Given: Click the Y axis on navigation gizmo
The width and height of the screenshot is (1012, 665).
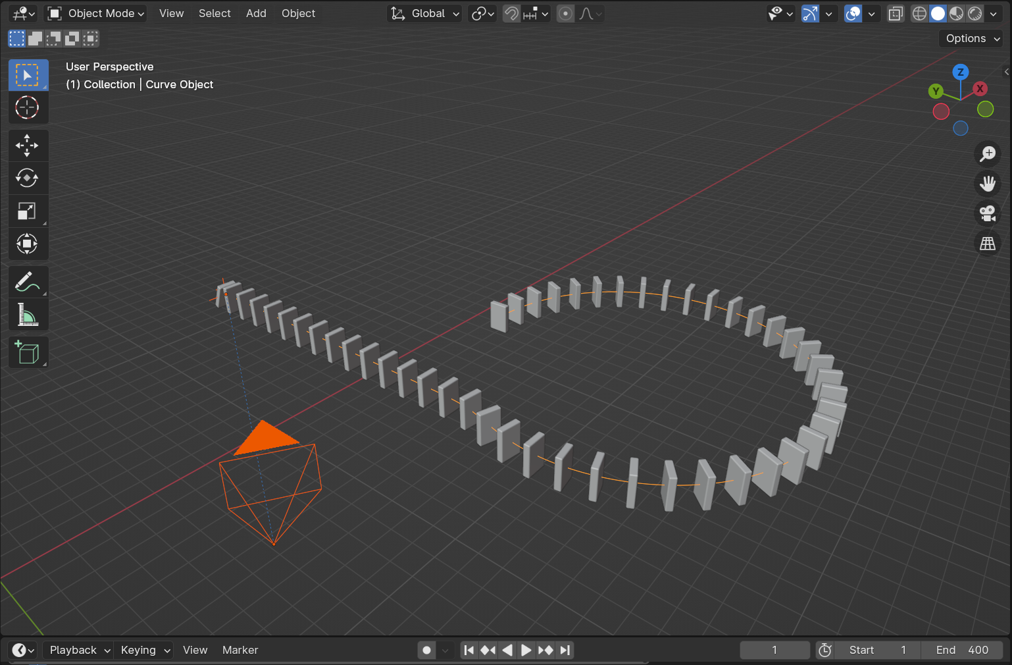Looking at the screenshot, I should (x=936, y=92).
